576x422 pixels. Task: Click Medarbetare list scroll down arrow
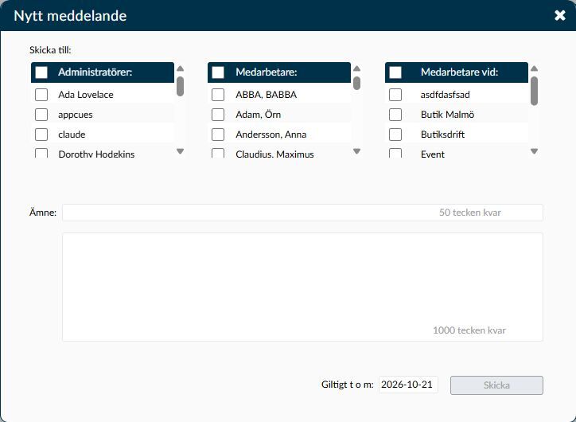pyautogui.click(x=356, y=151)
